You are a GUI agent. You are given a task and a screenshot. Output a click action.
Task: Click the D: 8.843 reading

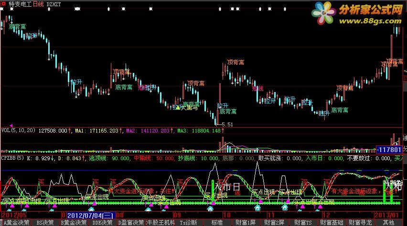coord(70,158)
